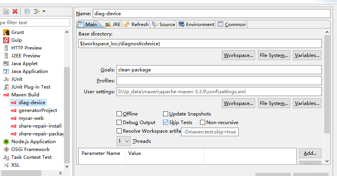The height and width of the screenshot is (176, 337).
Task: Select the diag-device Maven configuration
Action: pyautogui.click(x=32, y=103)
